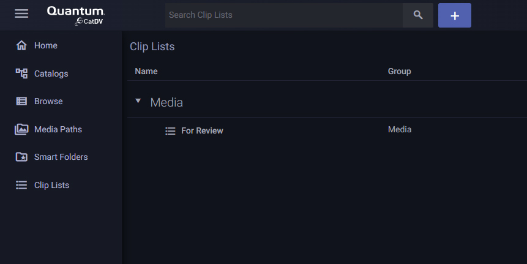Click the list icon beside For Review
Screen dimensions: 527x264
click(x=170, y=131)
